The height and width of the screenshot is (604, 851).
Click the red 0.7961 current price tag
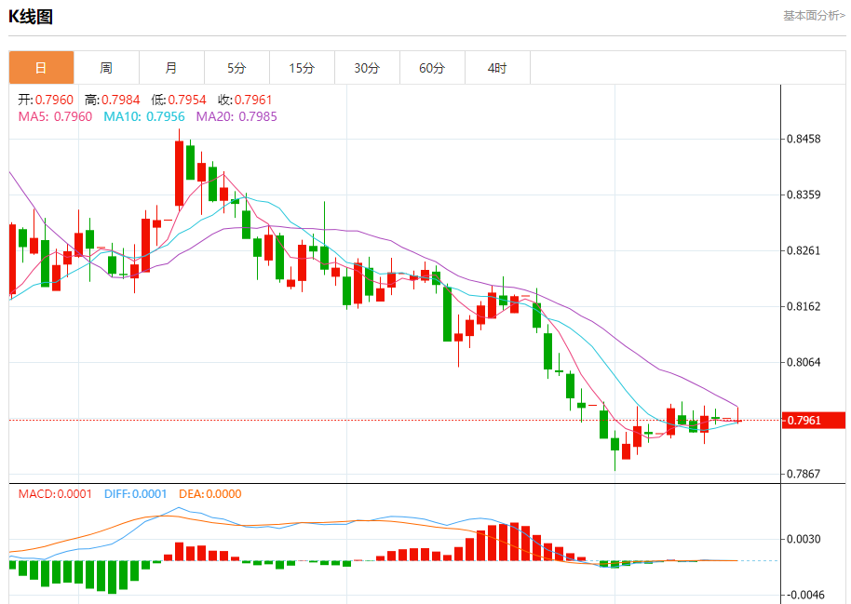click(x=814, y=420)
